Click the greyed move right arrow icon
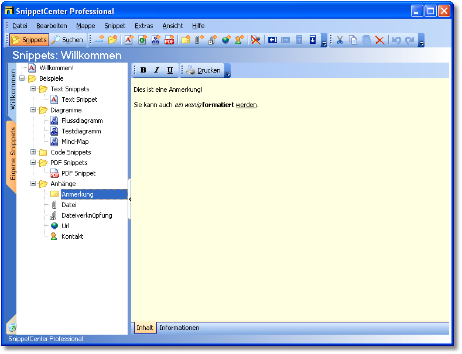The height and width of the screenshot is (354, 462). (x=286, y=39)
